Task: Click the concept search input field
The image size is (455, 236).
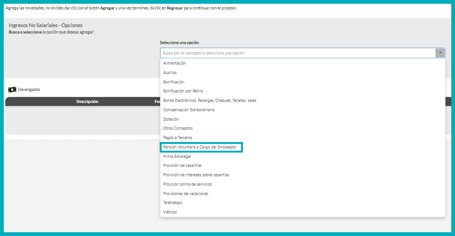Action: click(298, 53)
